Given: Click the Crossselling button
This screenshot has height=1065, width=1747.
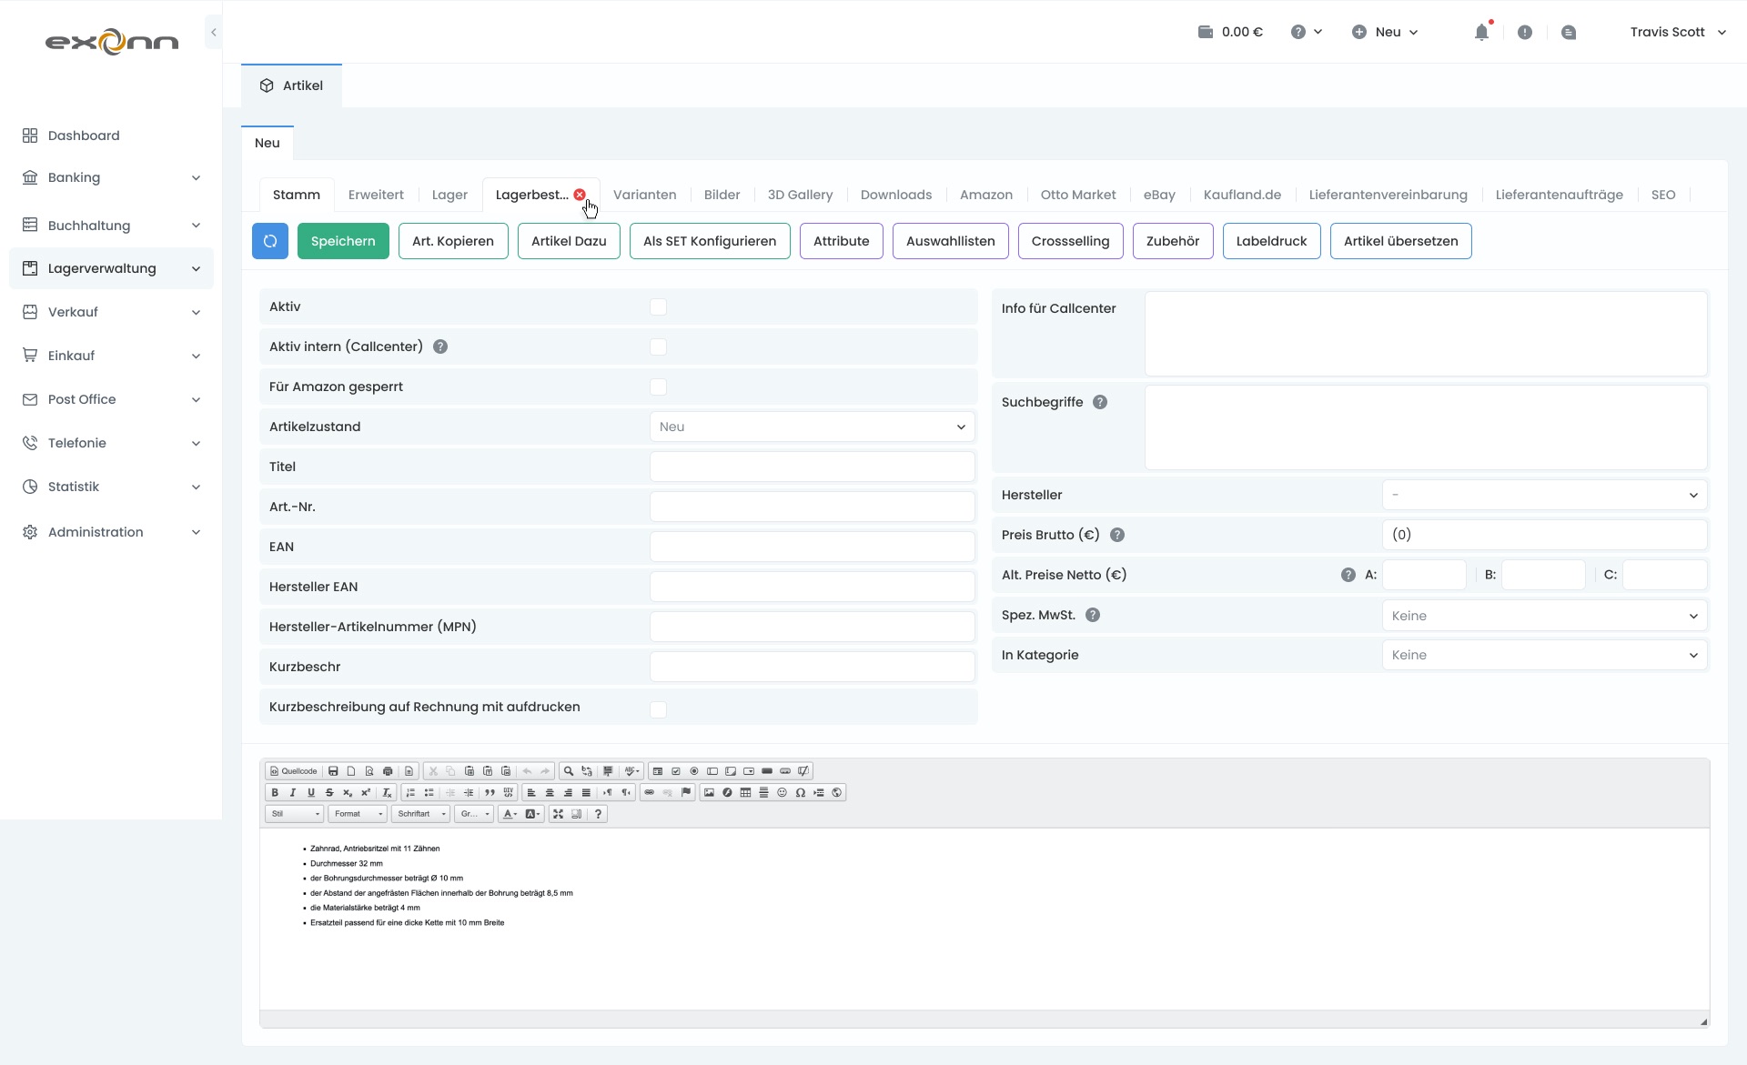Looking at the screenshot, I should tap(1070, 241).
